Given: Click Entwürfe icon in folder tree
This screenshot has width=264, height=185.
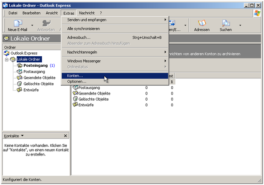Looking at the screenshot, I should tap(19, 90).
